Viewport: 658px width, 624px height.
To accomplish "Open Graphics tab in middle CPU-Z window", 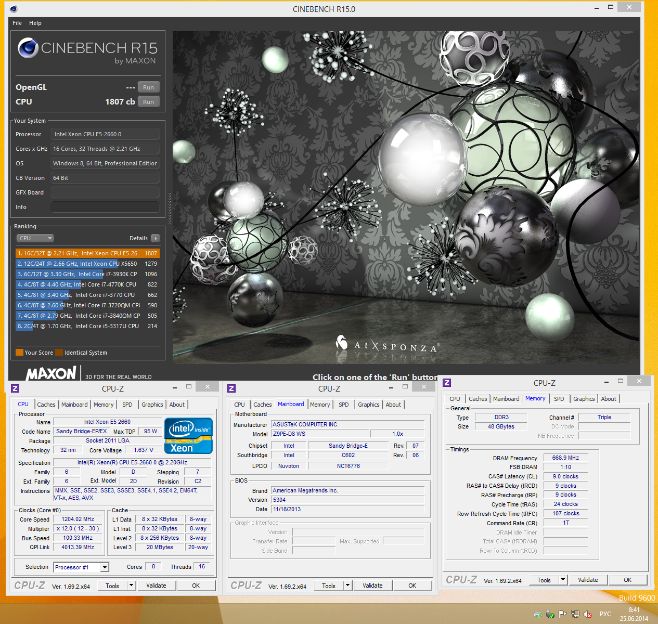I will tap(369, 405).
